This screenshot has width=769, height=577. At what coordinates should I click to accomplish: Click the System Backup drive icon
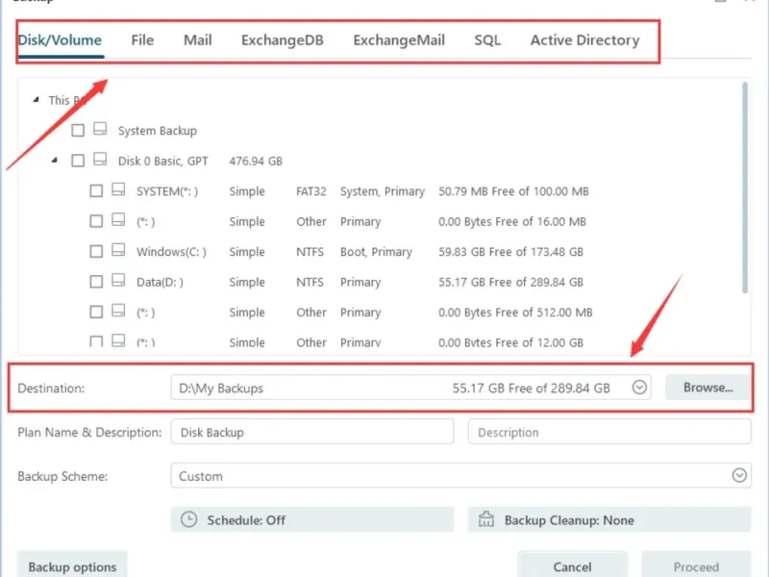[100, 129]
